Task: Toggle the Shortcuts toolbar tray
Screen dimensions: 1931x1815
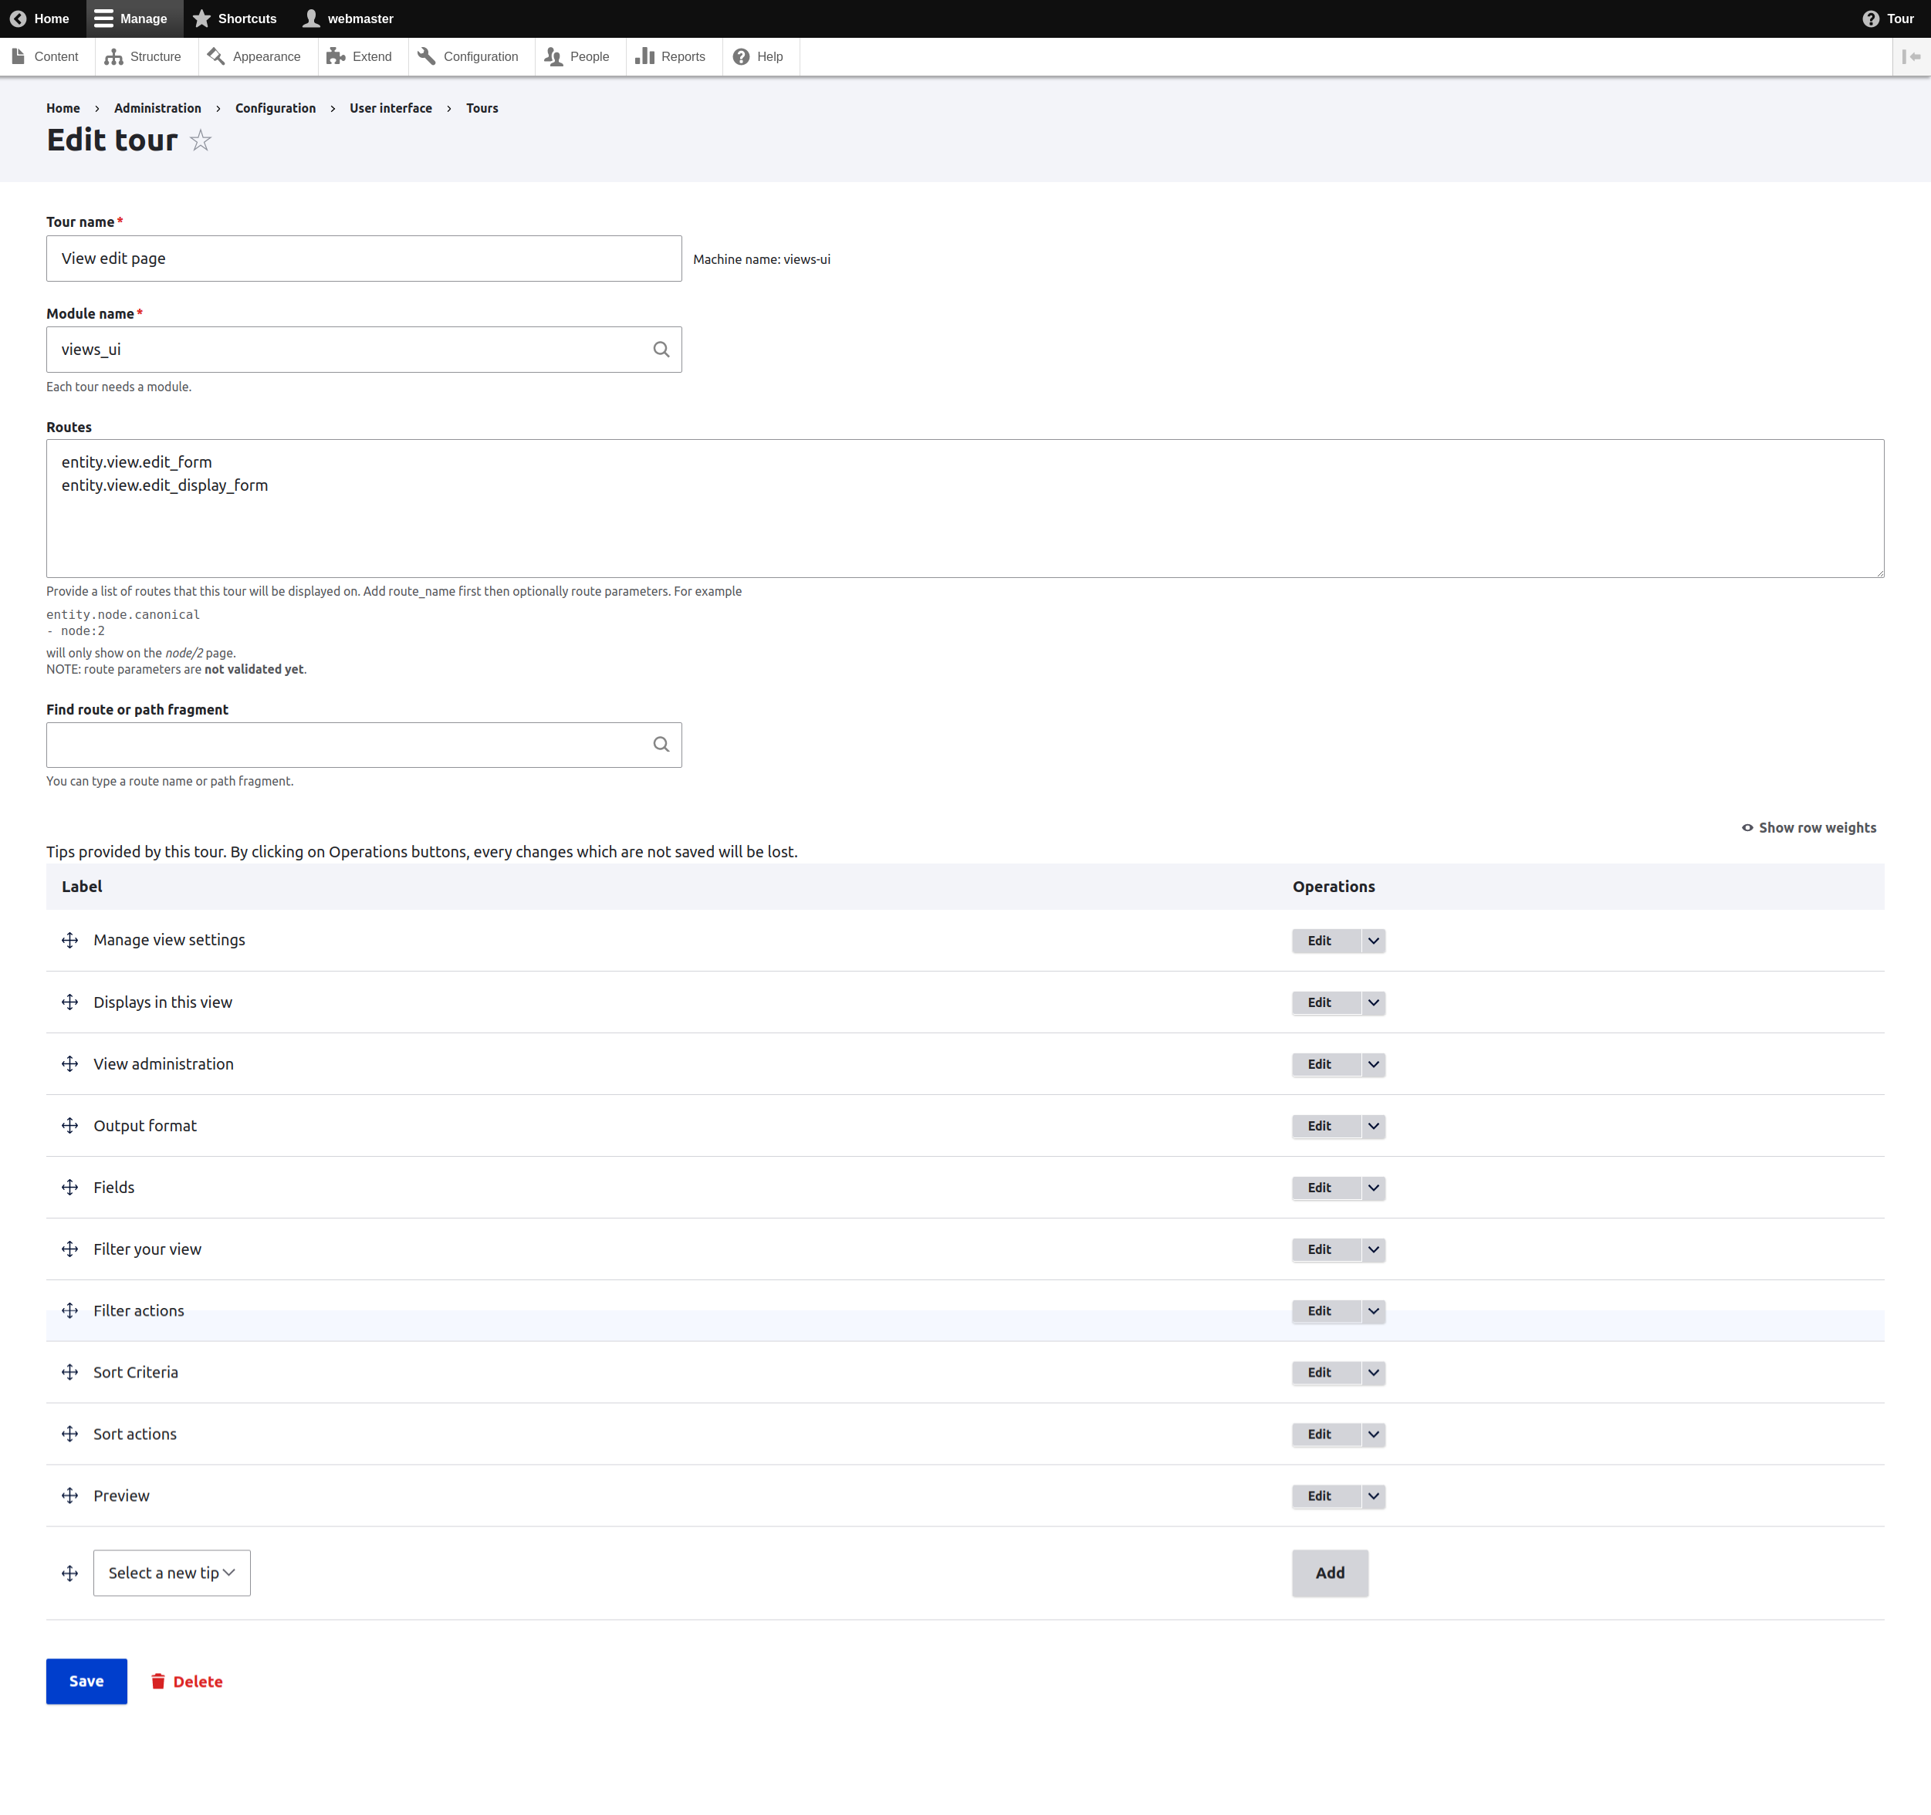Action: pyautogui.click(x=235, y=19)
